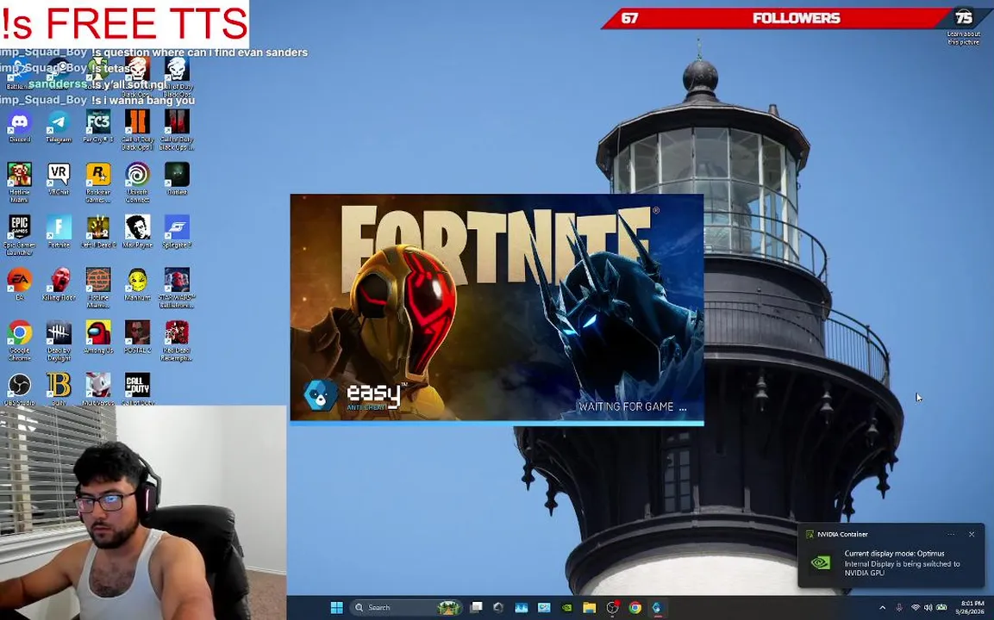Select the POSTAL 2 shortcut
994x620 pixels.
(138, 337)
